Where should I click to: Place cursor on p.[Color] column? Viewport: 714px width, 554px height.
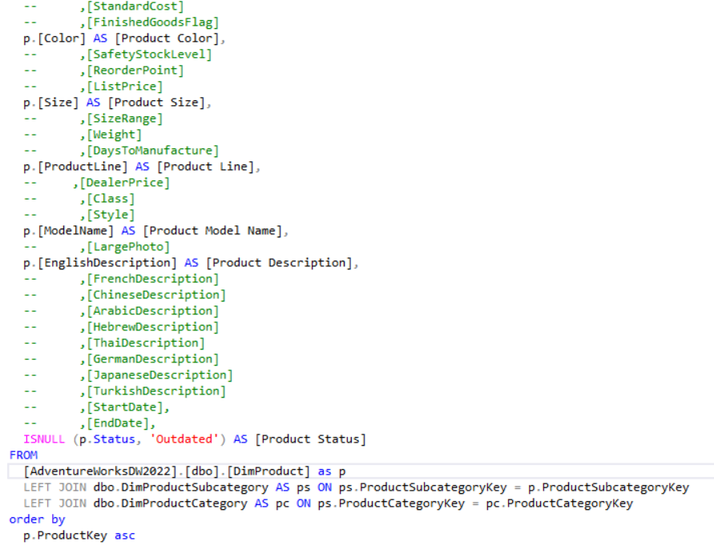(x=54, y=38)
